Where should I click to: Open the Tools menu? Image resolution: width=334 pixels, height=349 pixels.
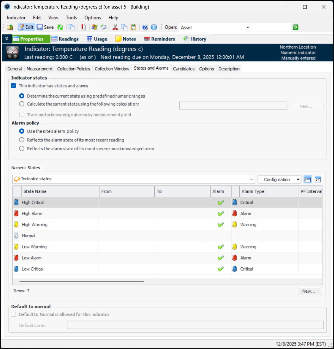71,18
